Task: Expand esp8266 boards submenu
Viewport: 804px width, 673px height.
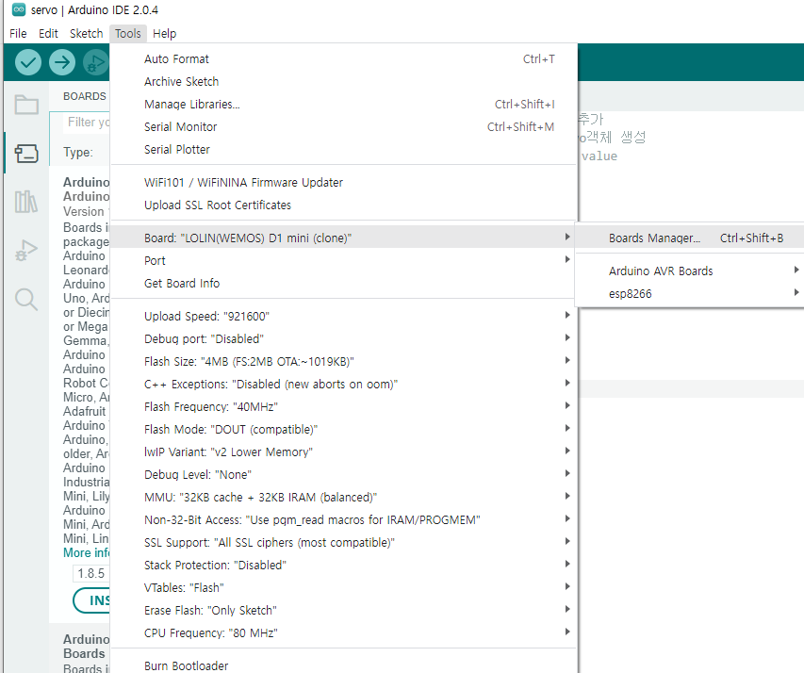Action: pos(690,293)
